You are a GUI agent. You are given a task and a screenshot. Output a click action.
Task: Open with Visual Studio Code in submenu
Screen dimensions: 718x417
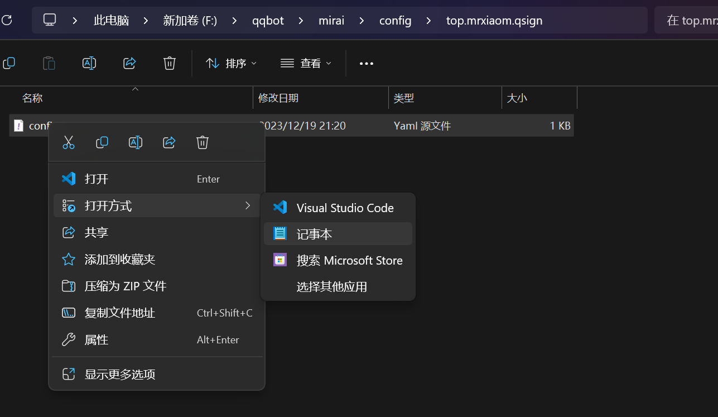pos(338,208)
